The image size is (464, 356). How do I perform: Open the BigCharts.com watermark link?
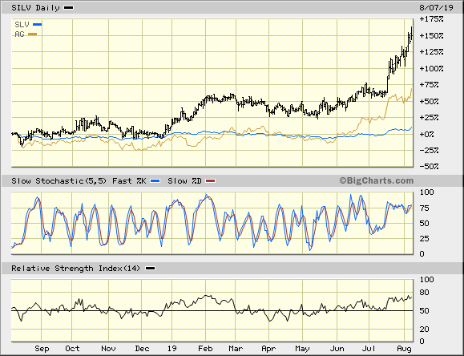pyautogui.click(x=376, y=180)
